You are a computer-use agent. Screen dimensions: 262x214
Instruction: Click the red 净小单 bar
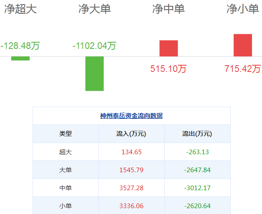243,45
